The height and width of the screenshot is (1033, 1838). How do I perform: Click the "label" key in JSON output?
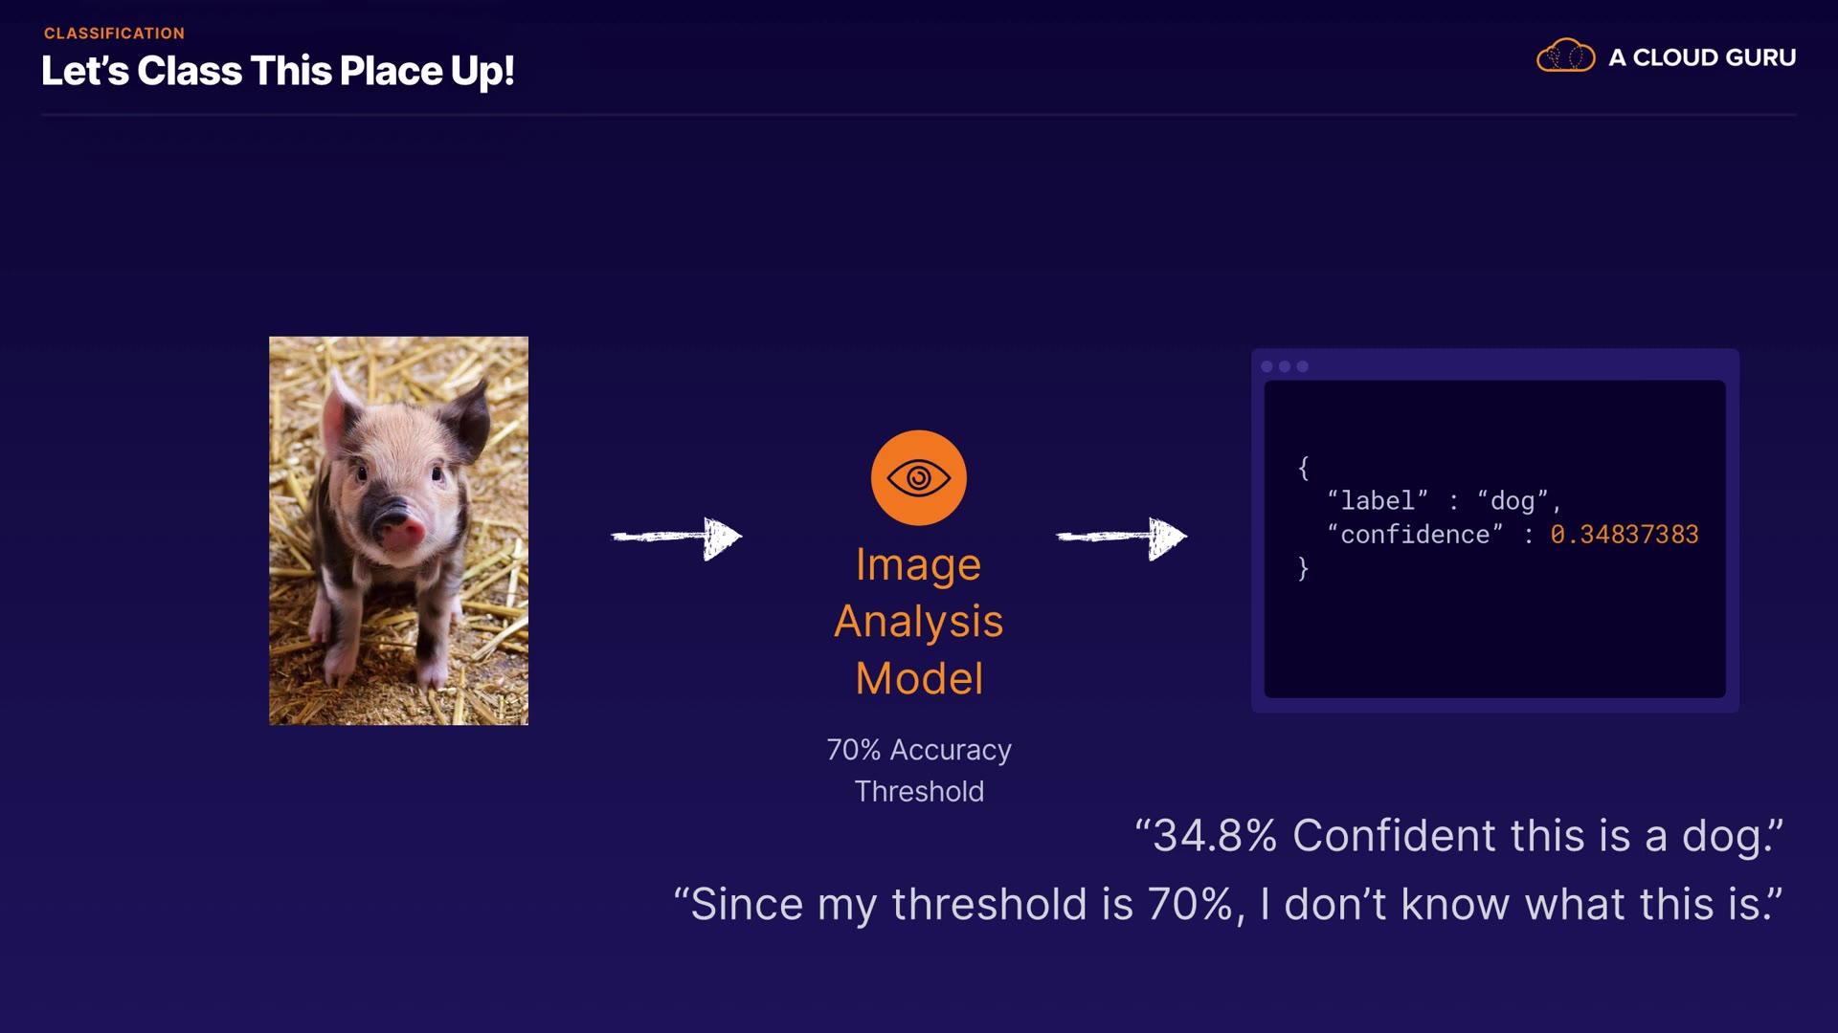click(1377, 501)
